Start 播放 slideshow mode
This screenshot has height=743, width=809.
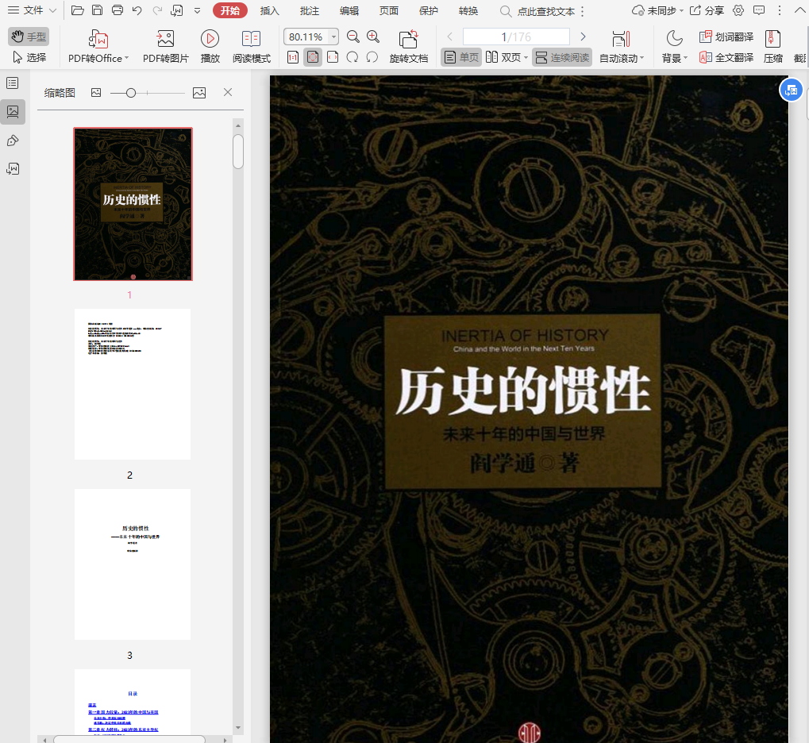tap(210, 46)
